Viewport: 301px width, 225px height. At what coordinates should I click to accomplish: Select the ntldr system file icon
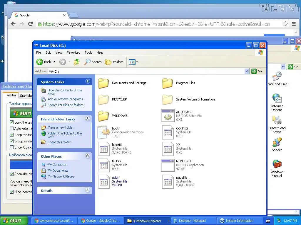pos(104,182)
